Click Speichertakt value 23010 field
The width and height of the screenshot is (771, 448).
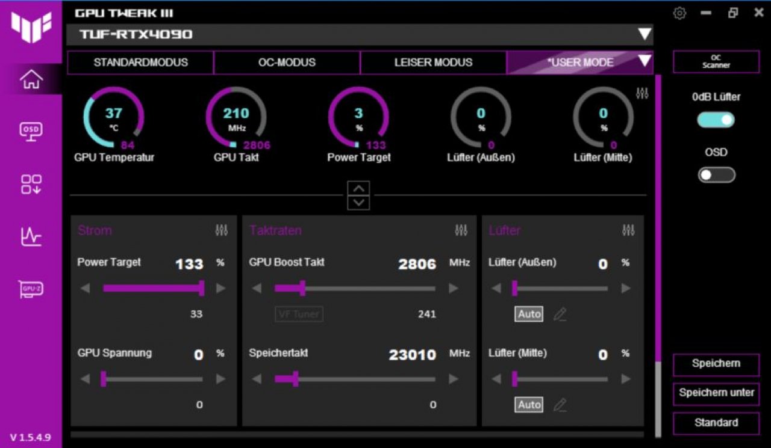click(x=413, y=355)
